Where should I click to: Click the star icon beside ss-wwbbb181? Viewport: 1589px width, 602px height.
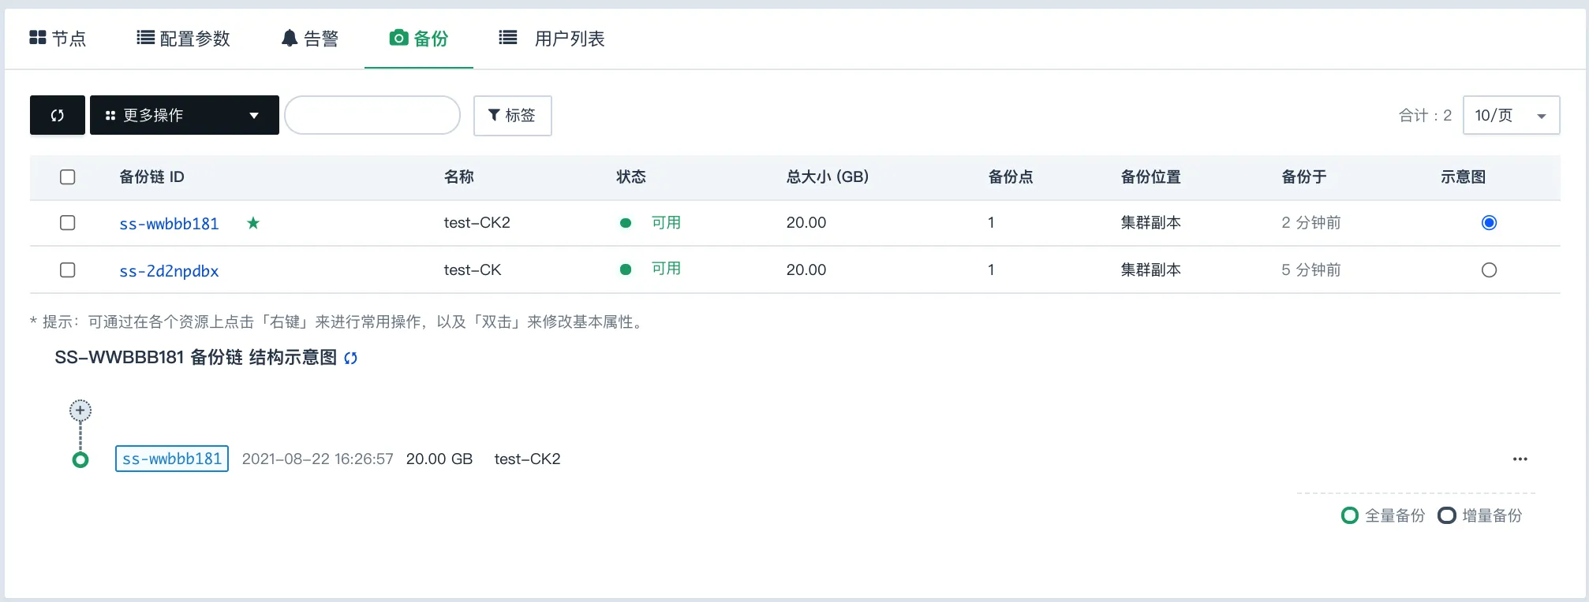coord(253,223)
